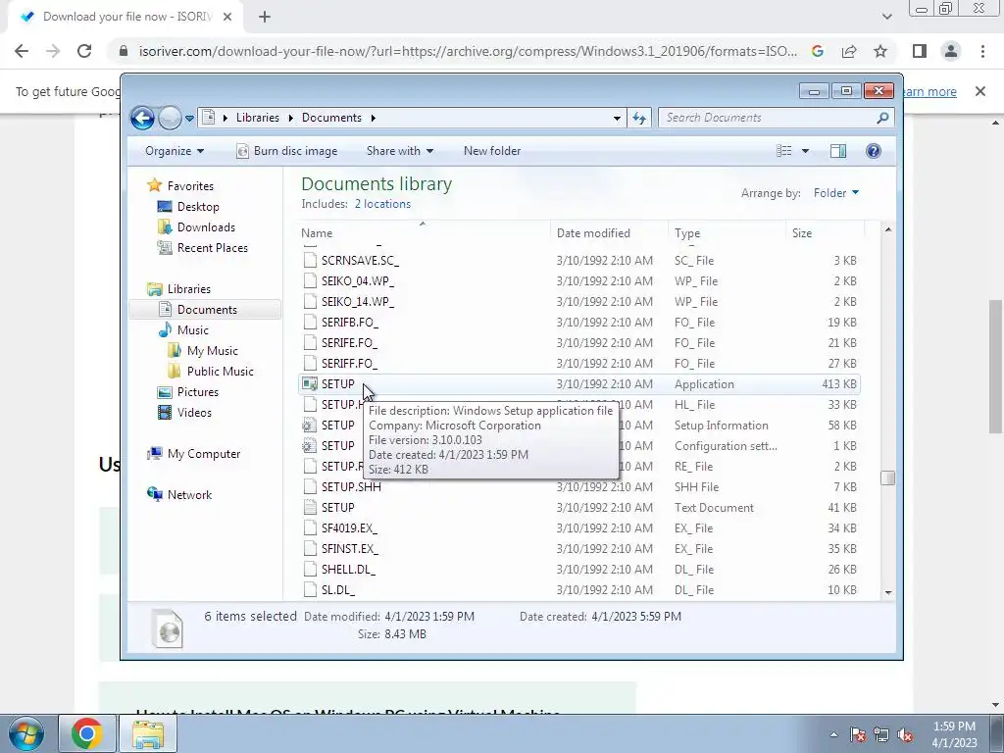Image resolution: width=1004 pixels, height=753 pixels.
Task: Open recent locations dropdown in Explorer
Action: (189, 119)
